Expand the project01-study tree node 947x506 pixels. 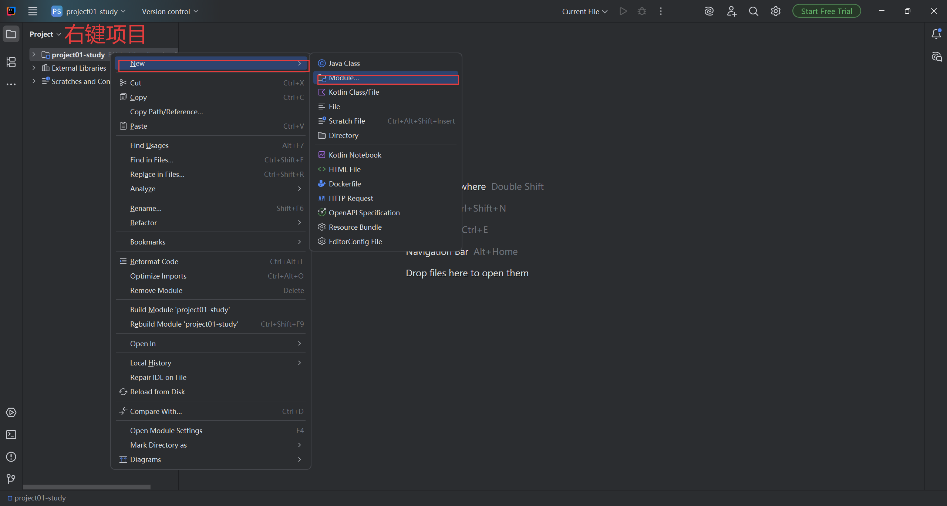coord(34,55)
